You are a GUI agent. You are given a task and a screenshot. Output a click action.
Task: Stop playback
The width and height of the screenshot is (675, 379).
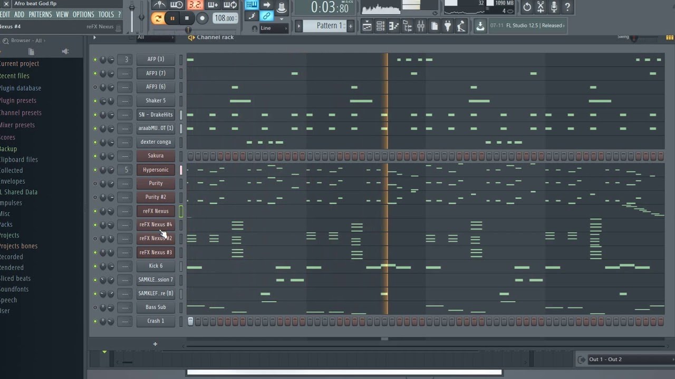click(x=187, y=18)
